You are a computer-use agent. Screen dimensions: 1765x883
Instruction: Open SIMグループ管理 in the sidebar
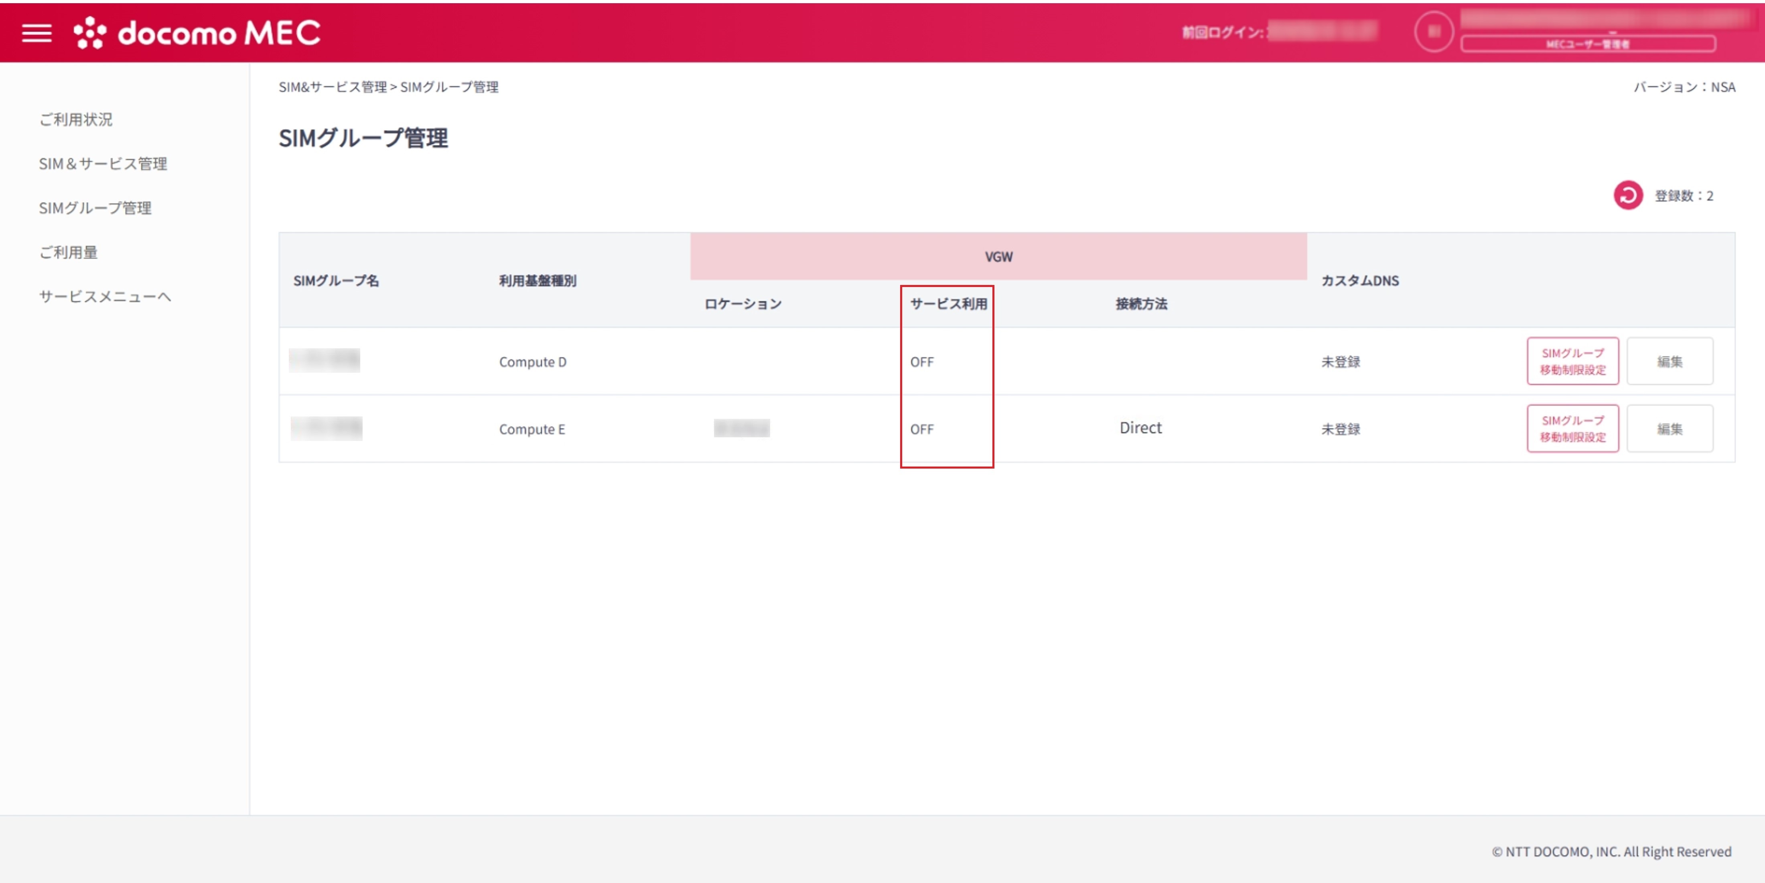point(95,208)
